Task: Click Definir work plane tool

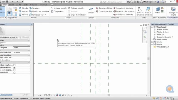Action: [158, 10]
